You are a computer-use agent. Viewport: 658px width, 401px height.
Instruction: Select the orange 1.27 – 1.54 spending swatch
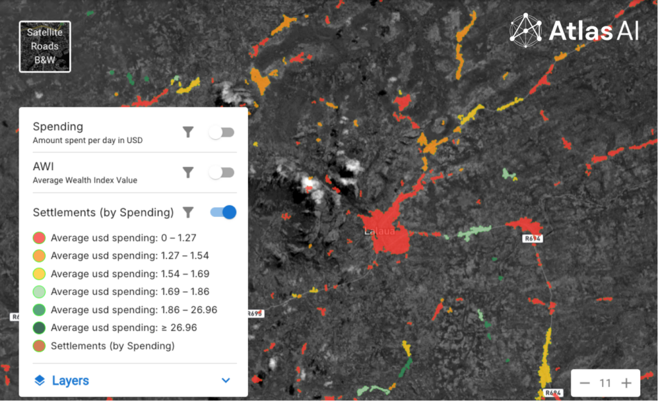[39, 256]
